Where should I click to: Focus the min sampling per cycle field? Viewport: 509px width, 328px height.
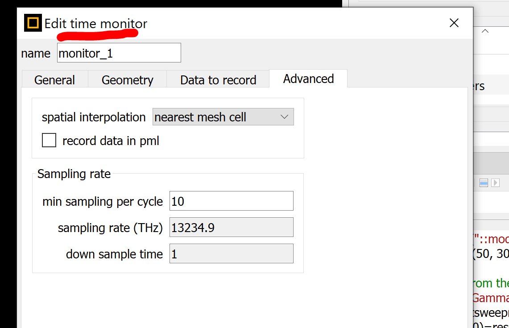[x=231, y=201]
